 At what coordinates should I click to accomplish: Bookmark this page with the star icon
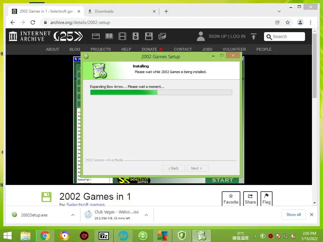click(x=288, y=22)
